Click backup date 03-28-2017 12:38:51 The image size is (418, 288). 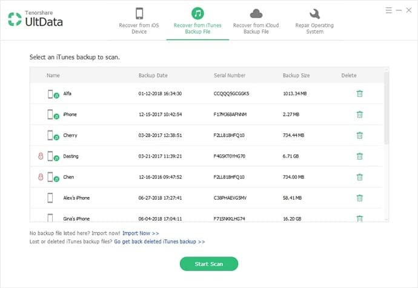[160, 135]
